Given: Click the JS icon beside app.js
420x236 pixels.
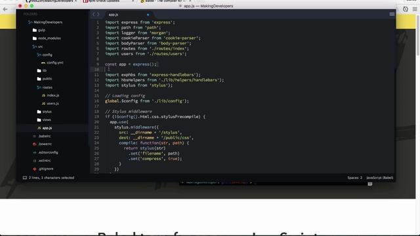Looking at the screenshot, I should (39, 128).
